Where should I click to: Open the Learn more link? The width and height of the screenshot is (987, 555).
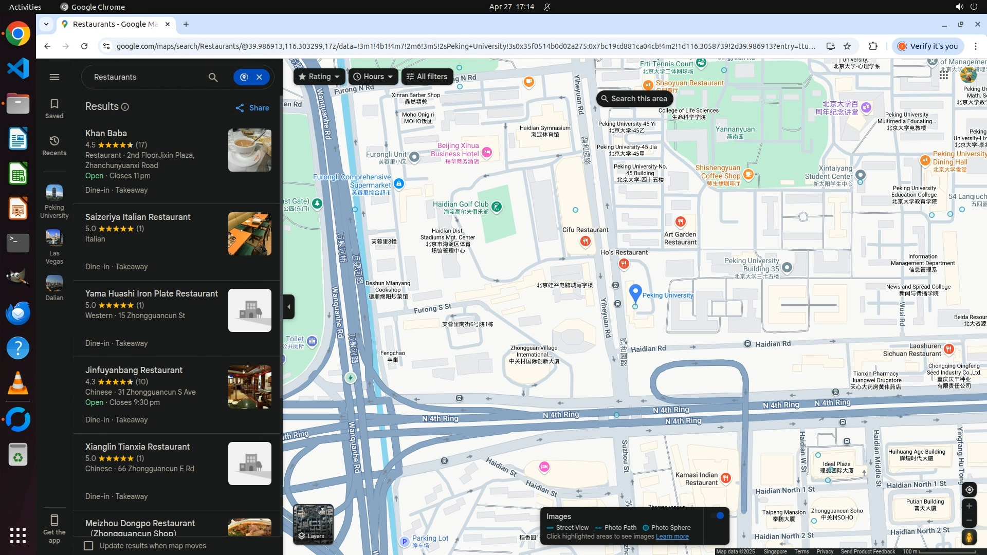[672, 536]
